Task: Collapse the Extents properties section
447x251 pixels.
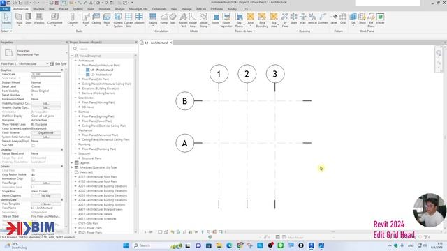Action: coord(62,166)
